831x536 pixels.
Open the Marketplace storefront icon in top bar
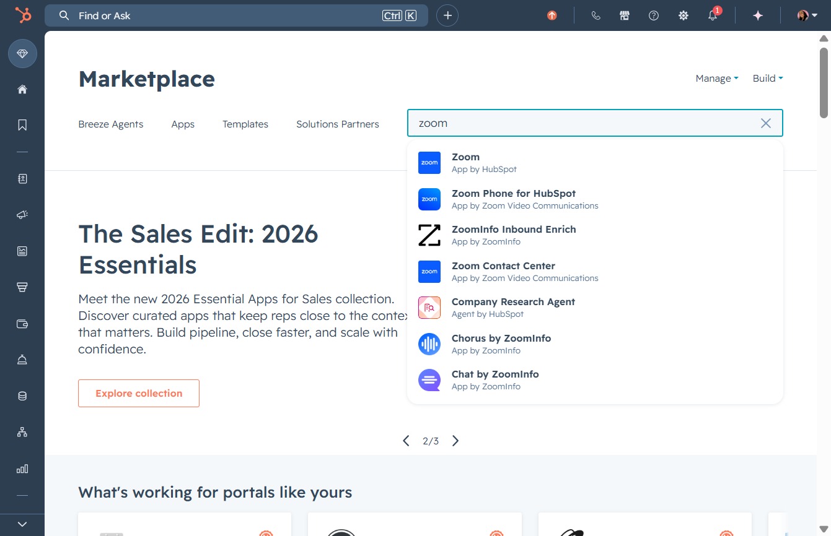click(x=625, y=15)
